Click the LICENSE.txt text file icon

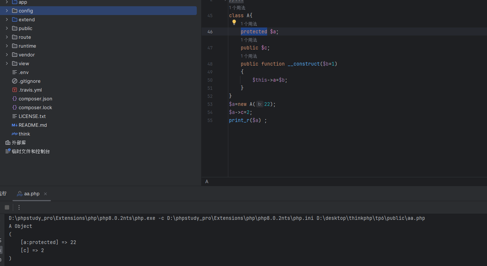(15, 116)
